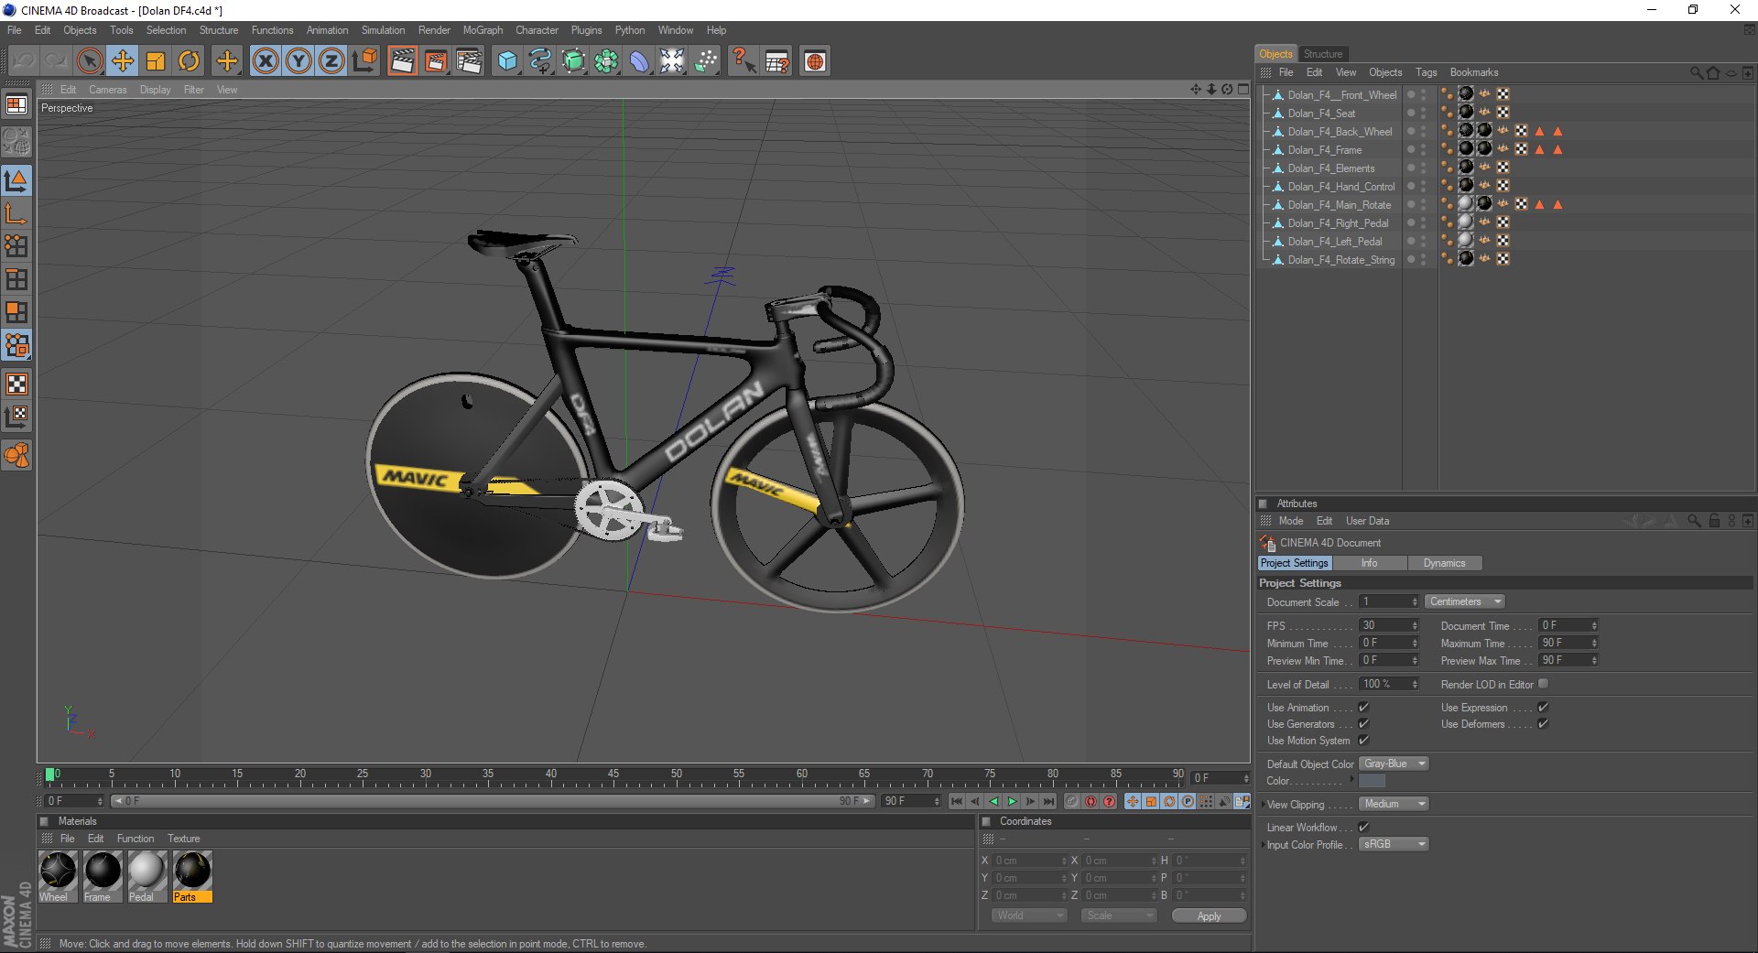Image resolution: width=1758 pixels, height=953 pixels.
Task: Click the Undo arrow icon
Action: pos(24,61)
